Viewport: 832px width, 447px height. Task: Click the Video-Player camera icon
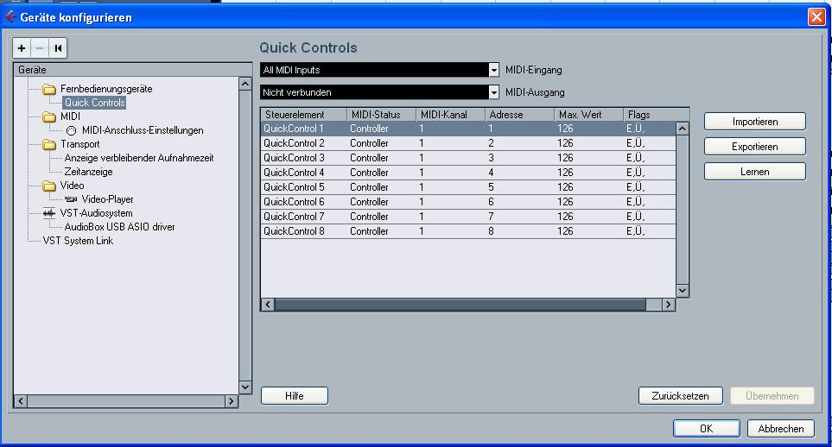[71, 199]
